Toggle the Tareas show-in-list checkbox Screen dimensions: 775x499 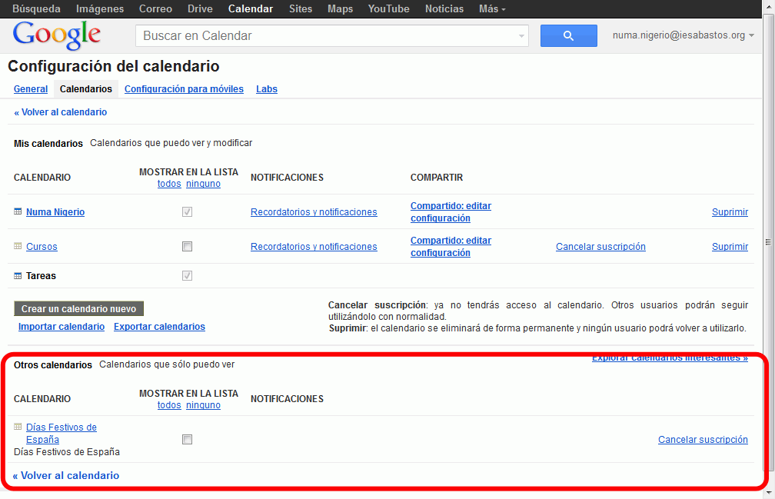click(x=187, y=276)
